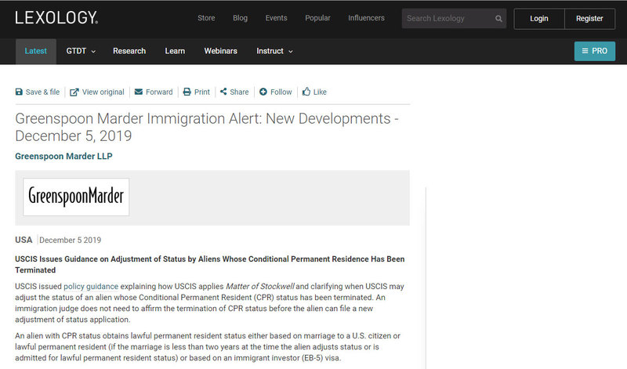Viewport: 627px width, 369px height.
Task: Go to the Store link
Action: [206, 18]
